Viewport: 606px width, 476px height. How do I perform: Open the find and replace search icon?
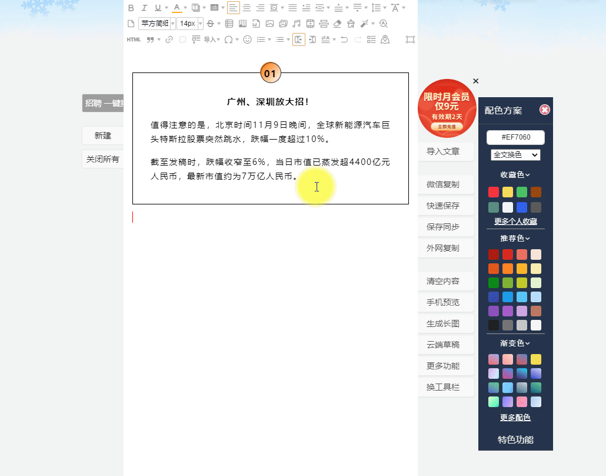point(384,24)
